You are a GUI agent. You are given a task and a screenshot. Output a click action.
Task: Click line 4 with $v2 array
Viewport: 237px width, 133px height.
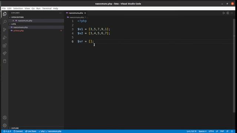point(94,33)
